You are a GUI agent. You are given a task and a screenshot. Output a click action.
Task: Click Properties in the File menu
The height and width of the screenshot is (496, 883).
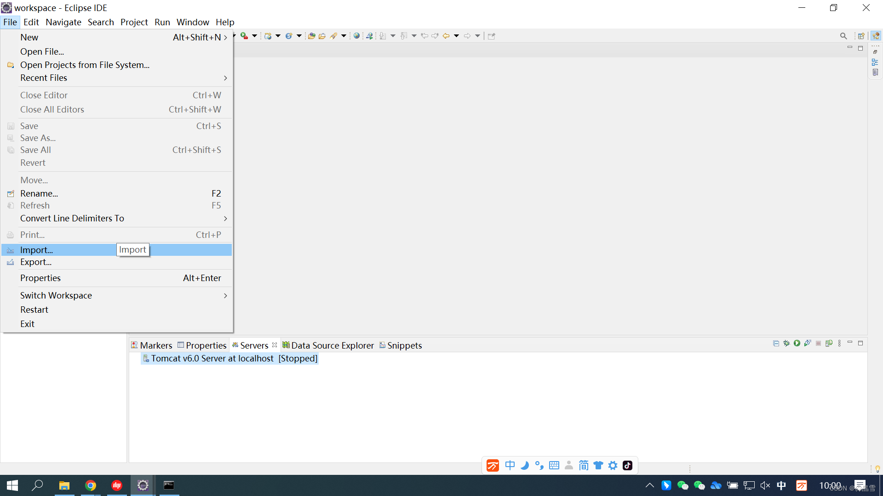coord(40,278)
